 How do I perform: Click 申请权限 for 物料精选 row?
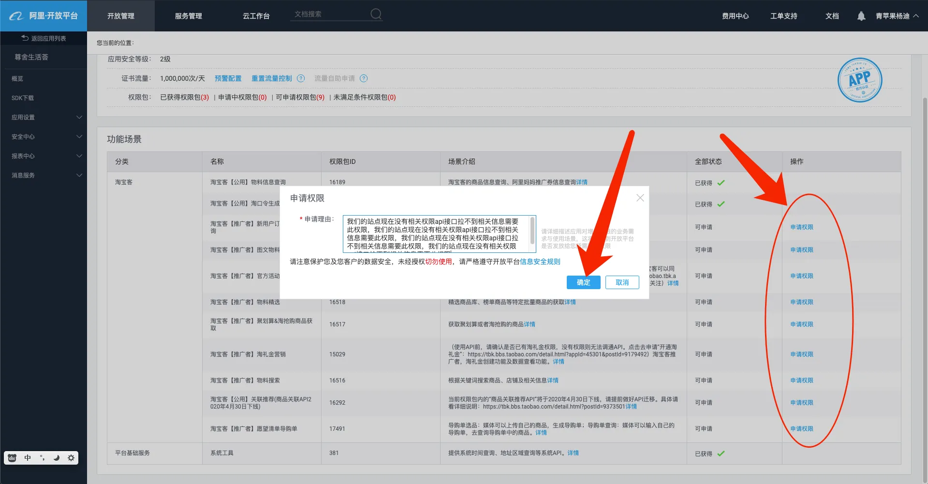point(802,302)
